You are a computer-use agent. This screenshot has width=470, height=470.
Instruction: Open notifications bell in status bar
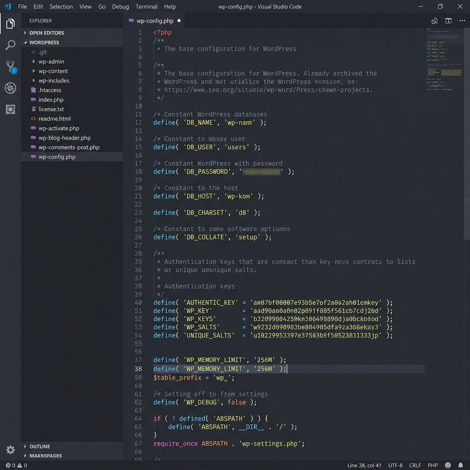coord(460,465)
